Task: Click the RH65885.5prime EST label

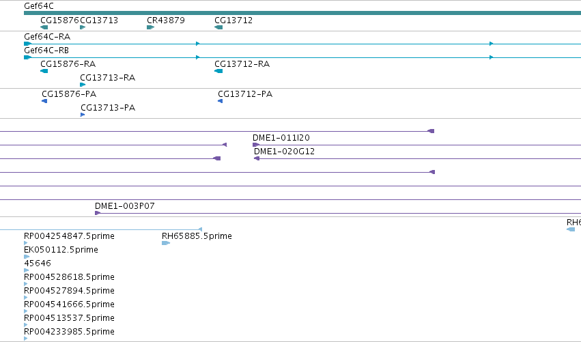Action: 197,236
